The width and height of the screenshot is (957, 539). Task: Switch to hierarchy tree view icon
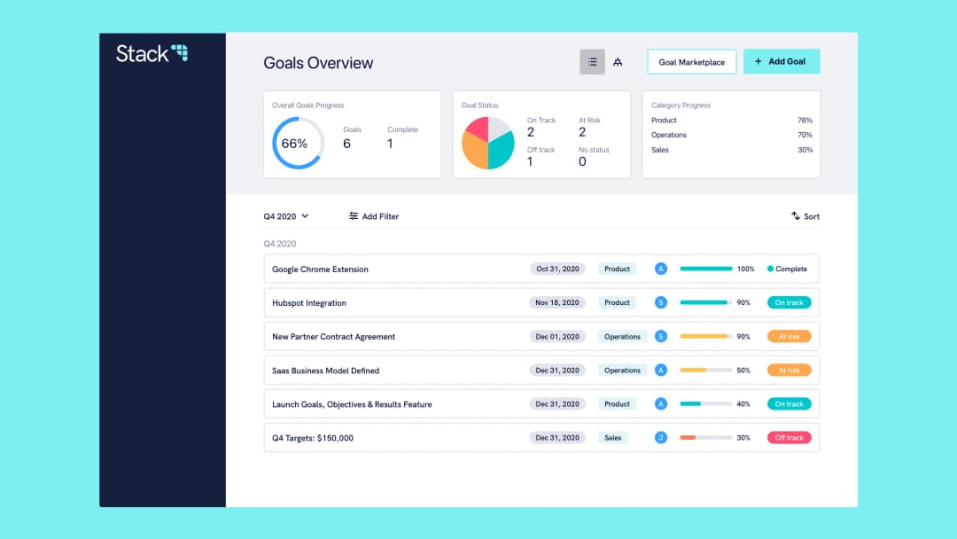pyautogui.click(x=618, y=62)
